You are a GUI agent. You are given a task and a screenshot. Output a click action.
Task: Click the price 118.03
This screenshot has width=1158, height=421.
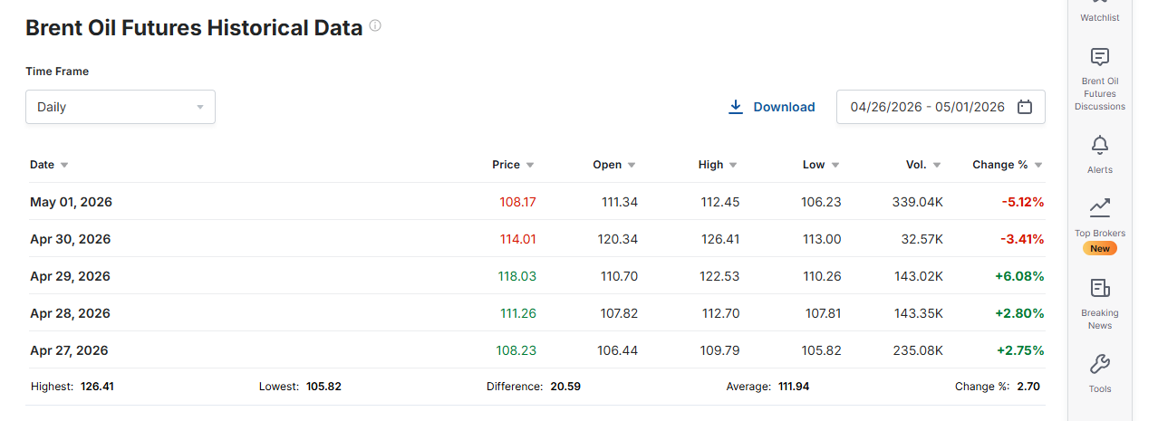517,276
